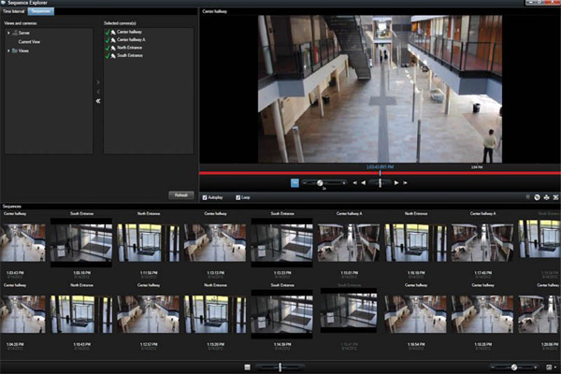Click the South Entrance camera icon
561x374 pixels.
pos(113,56)
